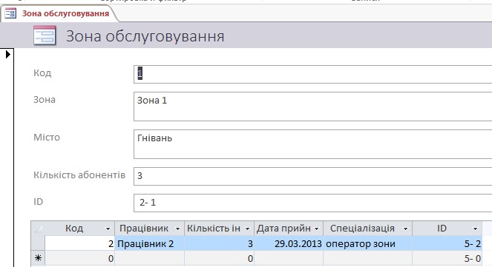
Task: Click the ID label beside the 2- 1 field
Action: coord(38,202)
